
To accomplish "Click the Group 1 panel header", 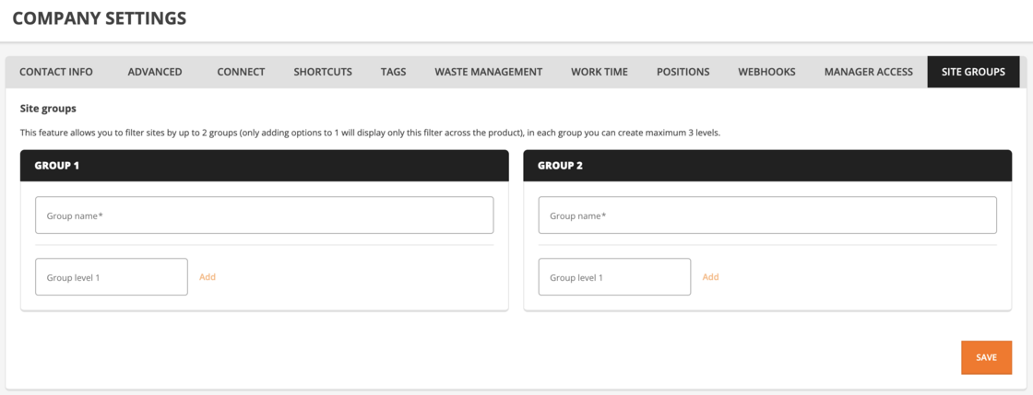I will (264, 166).
